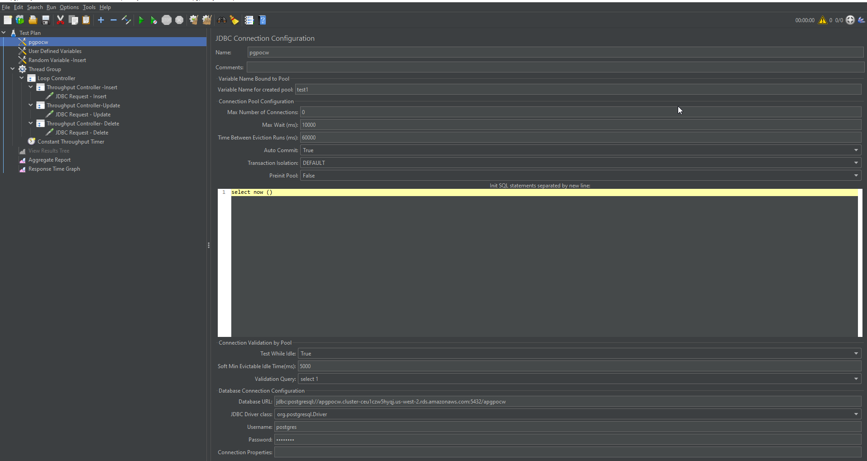Toggle log viewer via yellow warning icon
Viewport: 867px width, 461px height.
click(x=822, y=20)
